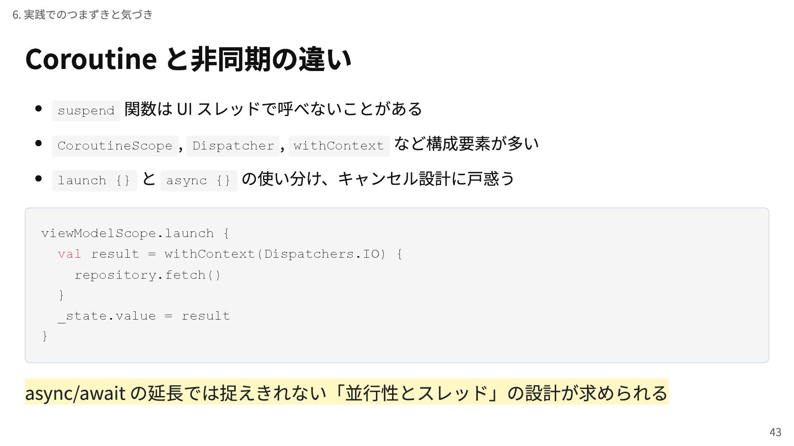
Task: Select the 'suspend' inline code chip
Action: (x=86, y=111)
